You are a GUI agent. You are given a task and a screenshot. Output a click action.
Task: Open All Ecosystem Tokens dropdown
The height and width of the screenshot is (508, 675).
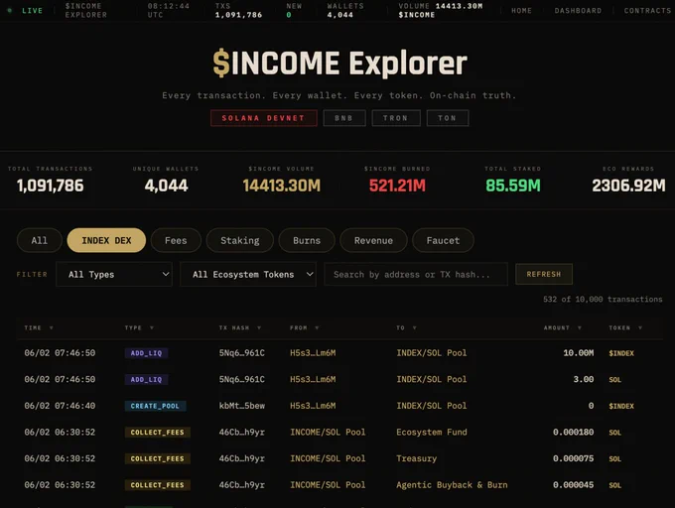pos(248,275)
